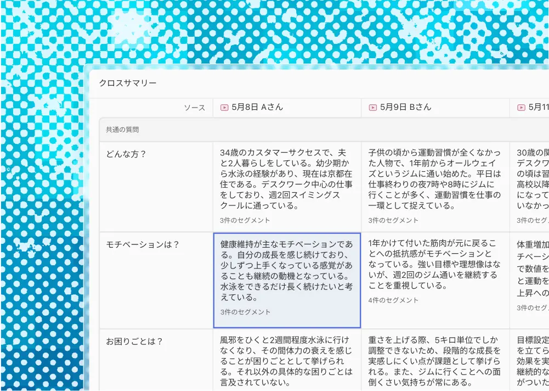Select the モチベーションは？ question row label

[143, 245]
